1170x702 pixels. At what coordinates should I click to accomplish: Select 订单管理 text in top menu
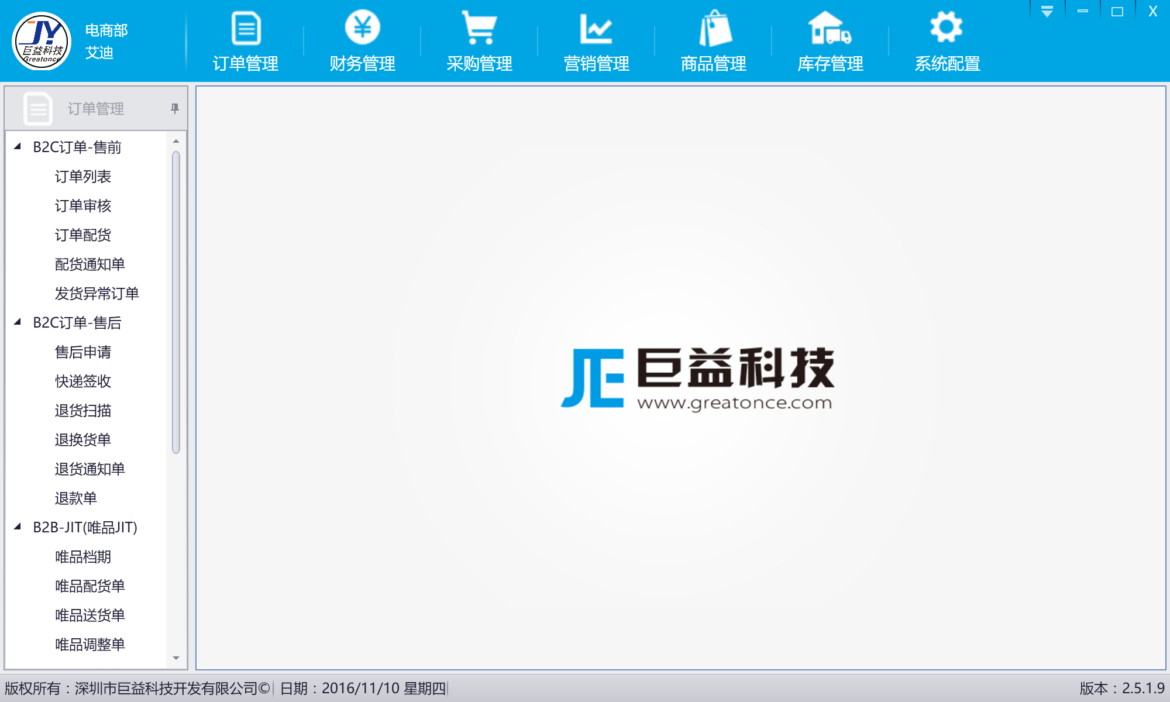tap(246, 63)
